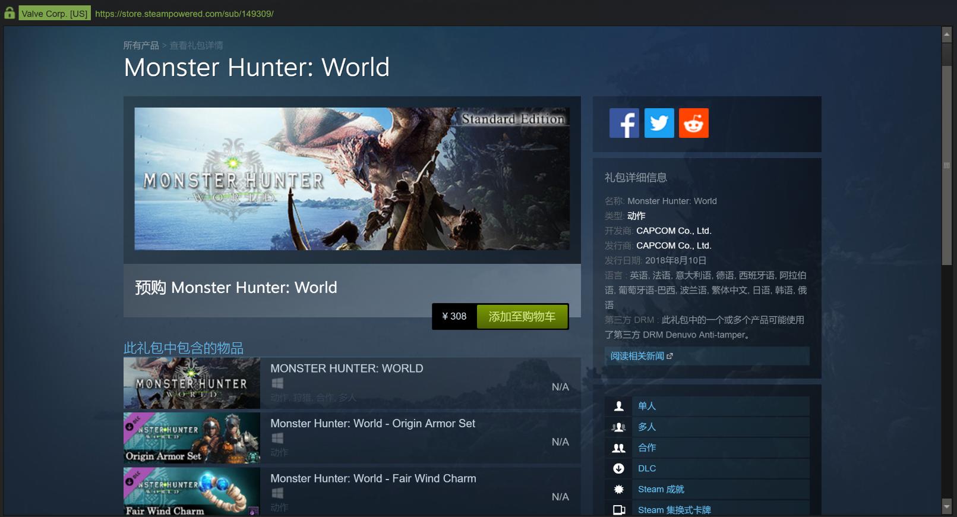This screenshot has height=517, width=957.
Task: Click the vertical scrollbar thumb
Action: coord(947,165)
